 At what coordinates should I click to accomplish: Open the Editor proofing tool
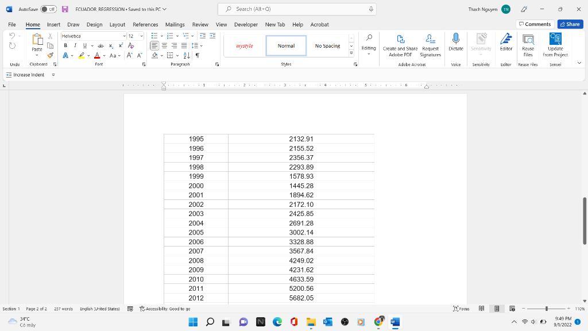[x=506, y=42]
